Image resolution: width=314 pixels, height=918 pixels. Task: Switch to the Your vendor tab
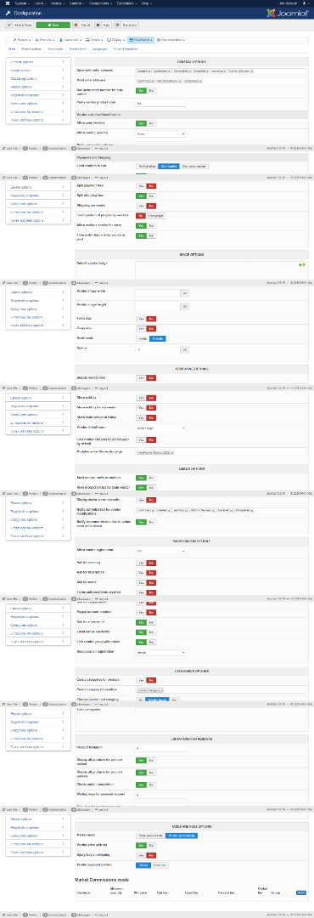(x=55, y=49)
